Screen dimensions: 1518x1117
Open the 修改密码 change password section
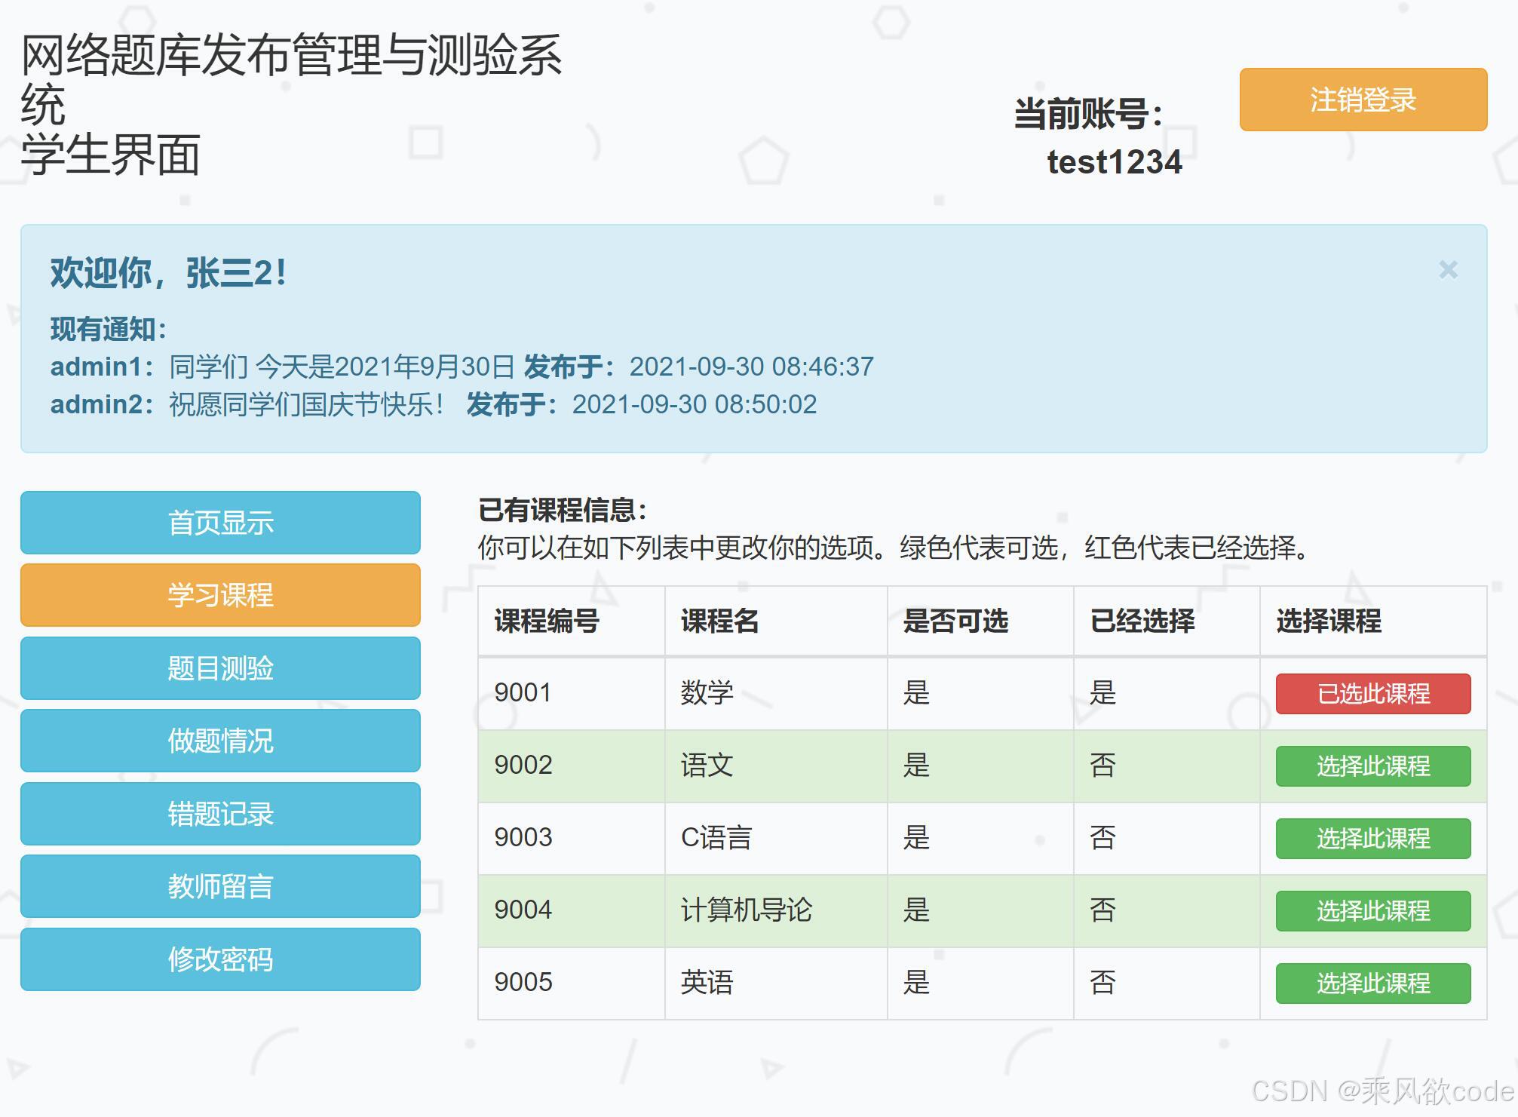(x=220, y=959)
